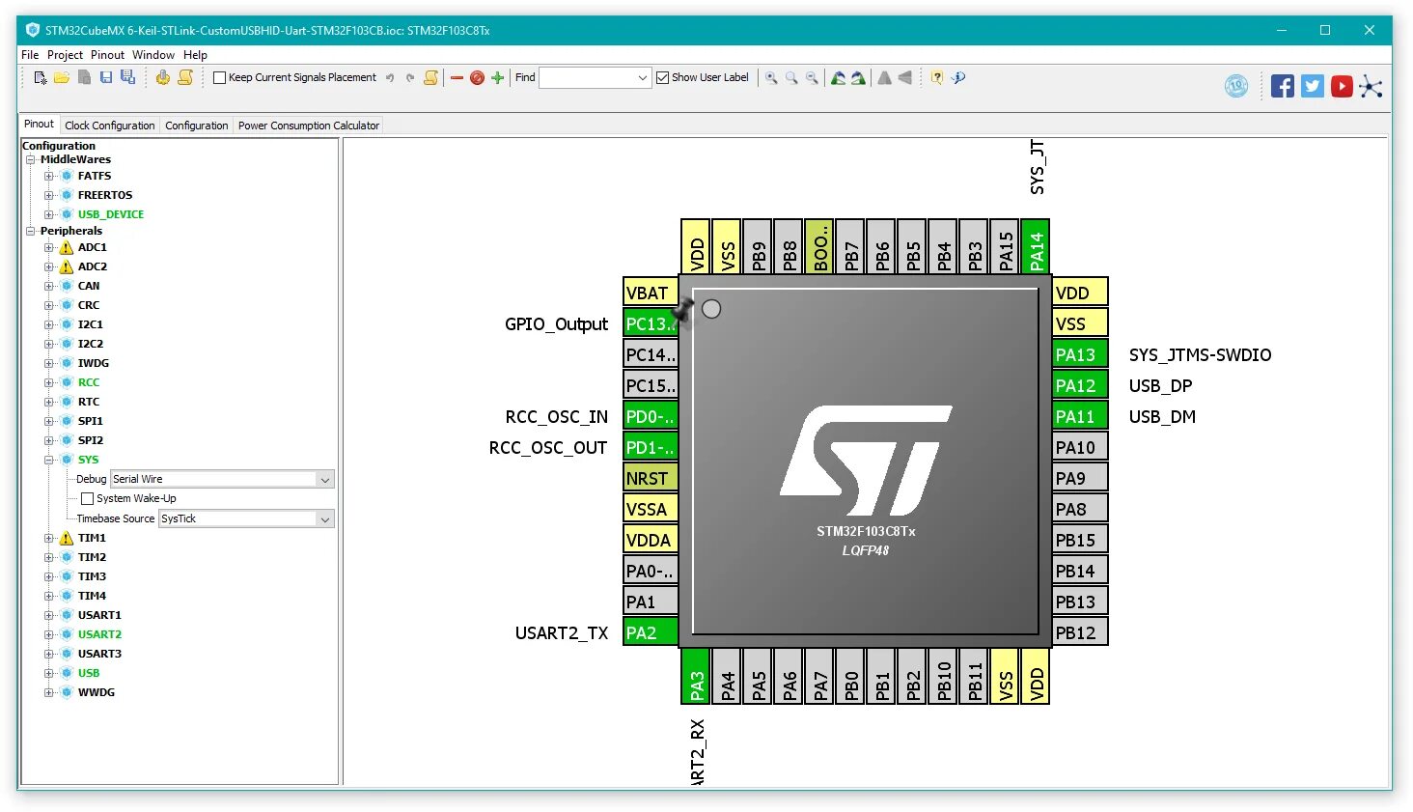Image resolution: width=1413 pixels, height=812 pixels.
Task: Click the unassigned PA9 pin
Action: [1080, 478]
